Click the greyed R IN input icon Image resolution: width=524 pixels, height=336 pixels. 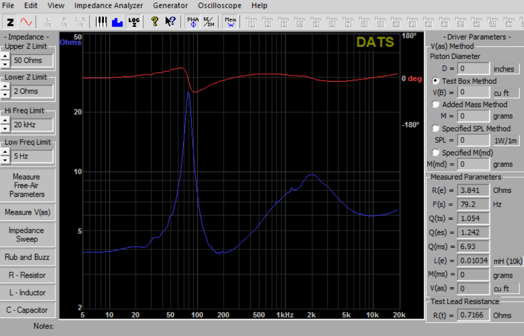(x=64, y=22)
